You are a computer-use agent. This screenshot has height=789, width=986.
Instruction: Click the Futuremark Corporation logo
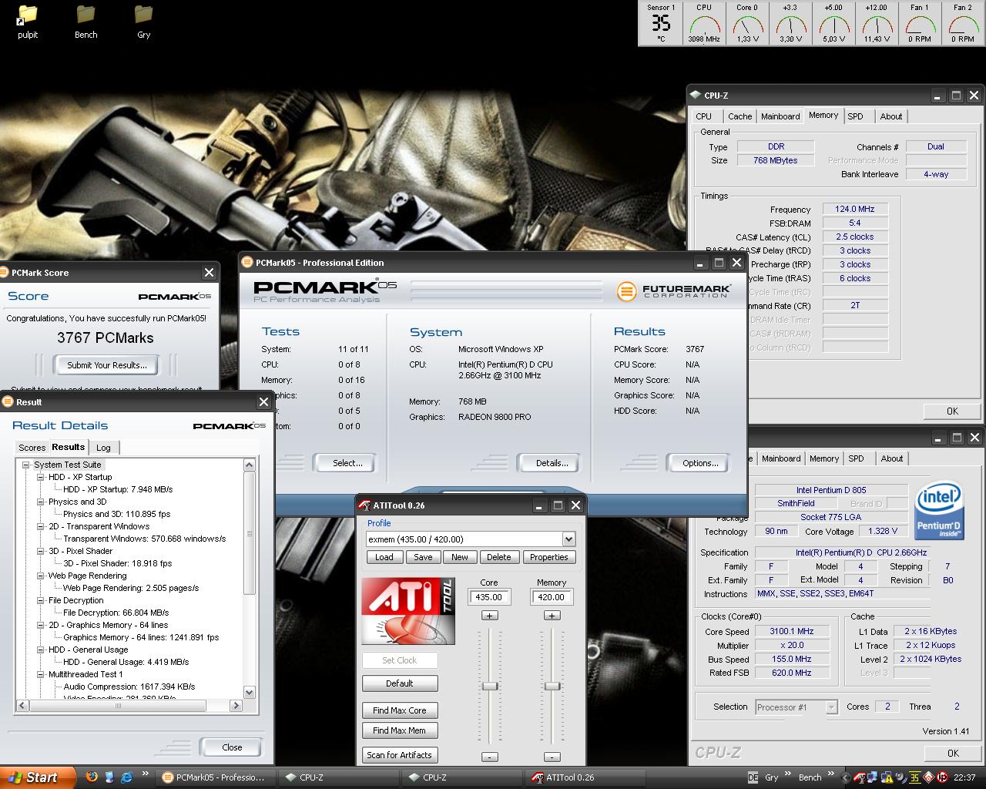click(674, 290)
